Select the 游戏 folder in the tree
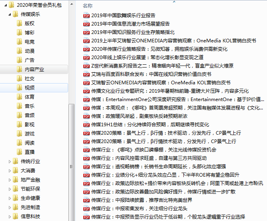The image size is (267, 221). [x=30, y=134]
